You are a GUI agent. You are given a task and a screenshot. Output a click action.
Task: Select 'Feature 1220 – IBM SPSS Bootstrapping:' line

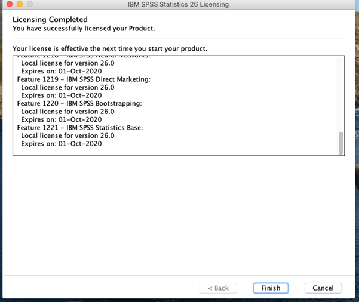click(79, 103)
